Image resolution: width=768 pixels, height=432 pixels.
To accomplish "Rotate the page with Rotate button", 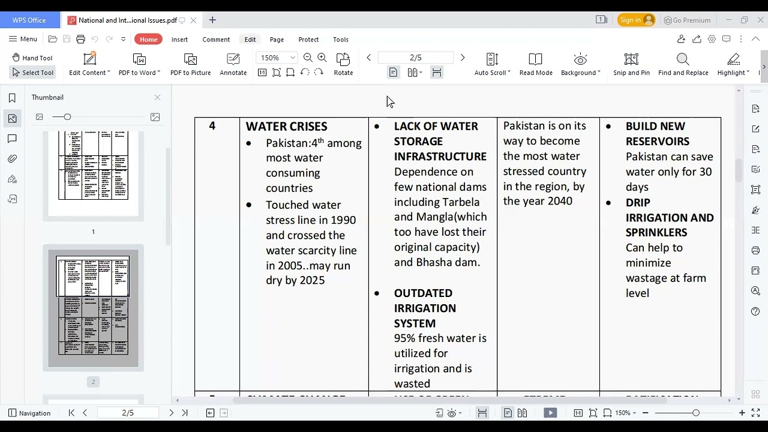I will coord(343,64).
